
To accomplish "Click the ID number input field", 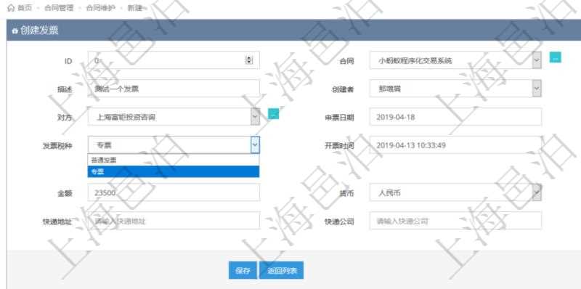I will tap(174, 60).
